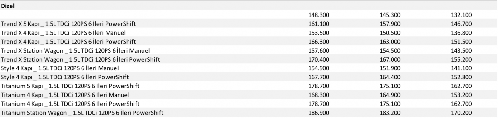
Task: Select Titanium 4 Kapı PowerShift row
Action: coord(249,104)
